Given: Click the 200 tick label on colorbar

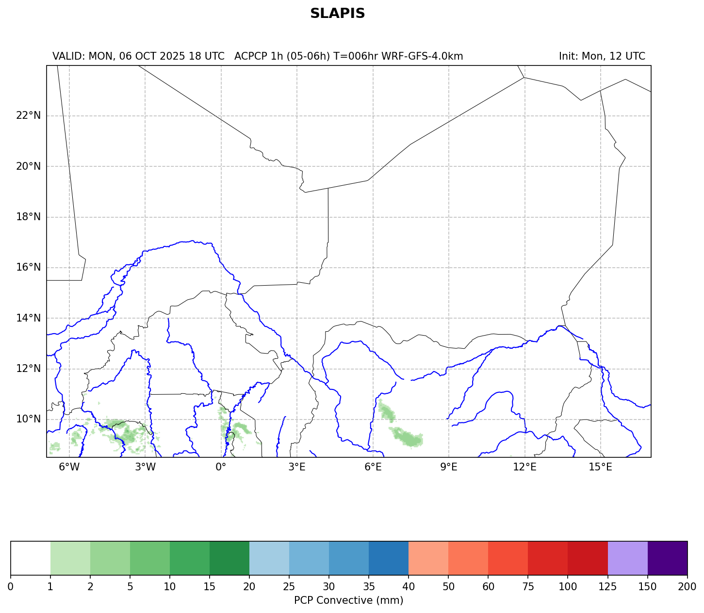Looking at the screenshot, I should [x=687, y=587].
